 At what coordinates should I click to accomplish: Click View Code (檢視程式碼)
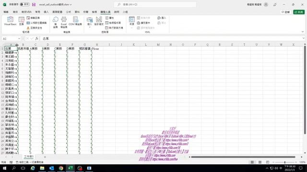[x=113, y=23]
